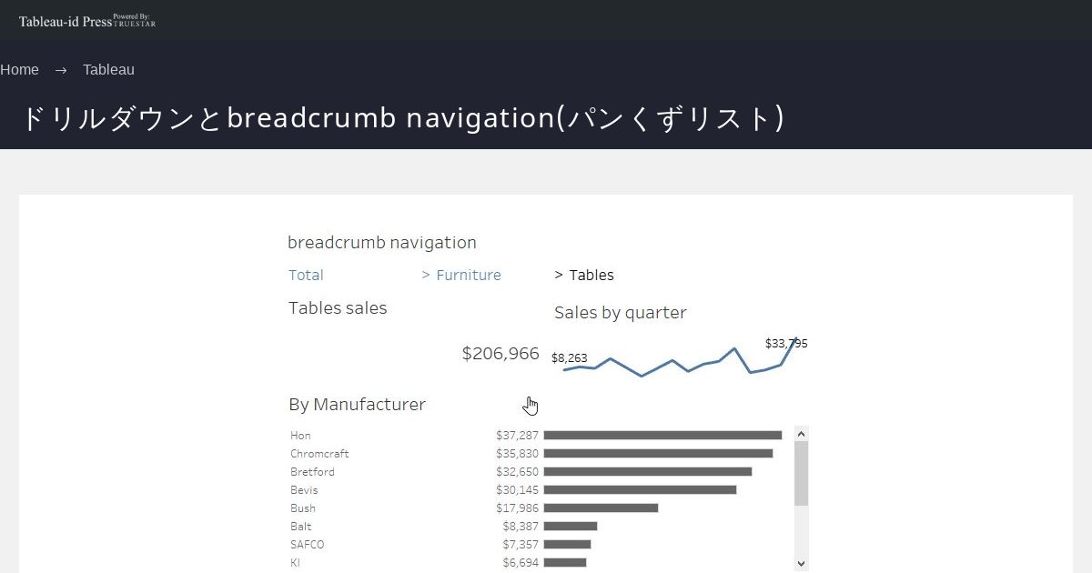
Task: Go to Home breadcrumb link
Action: click(x=19, y=70)
